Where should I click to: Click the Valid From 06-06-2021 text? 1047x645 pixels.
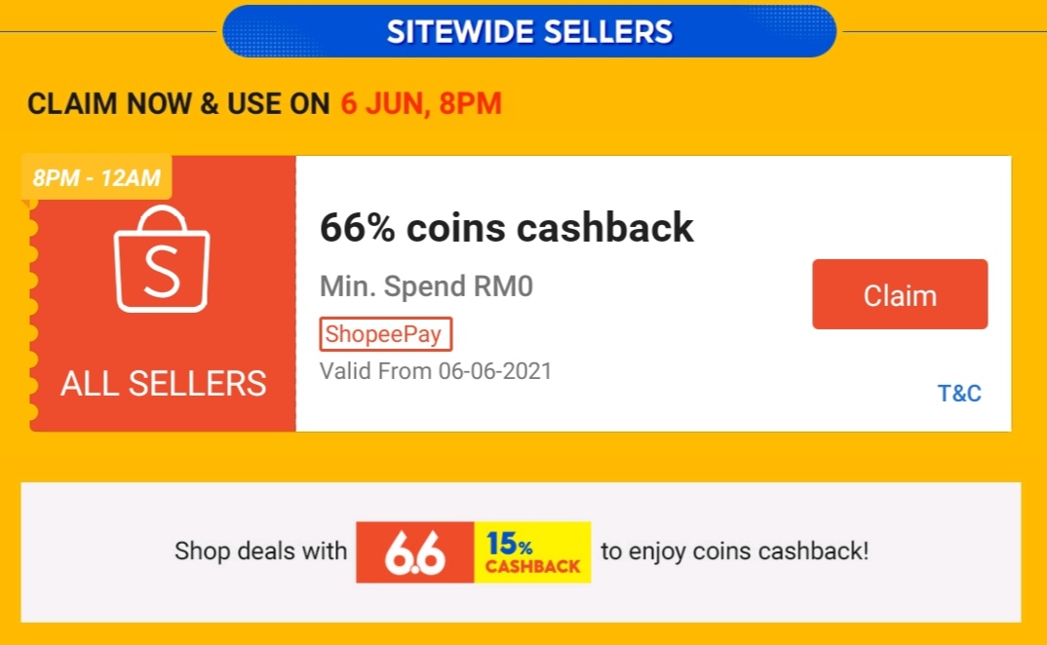436,371
